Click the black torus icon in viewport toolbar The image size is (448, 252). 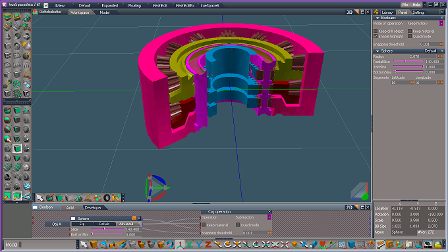107,198
